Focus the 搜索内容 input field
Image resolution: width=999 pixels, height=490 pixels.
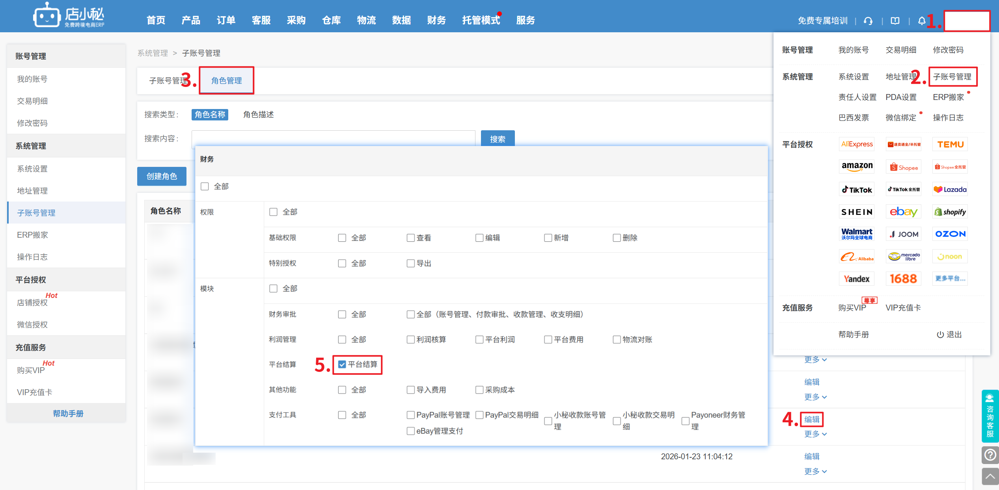(333, 139)
